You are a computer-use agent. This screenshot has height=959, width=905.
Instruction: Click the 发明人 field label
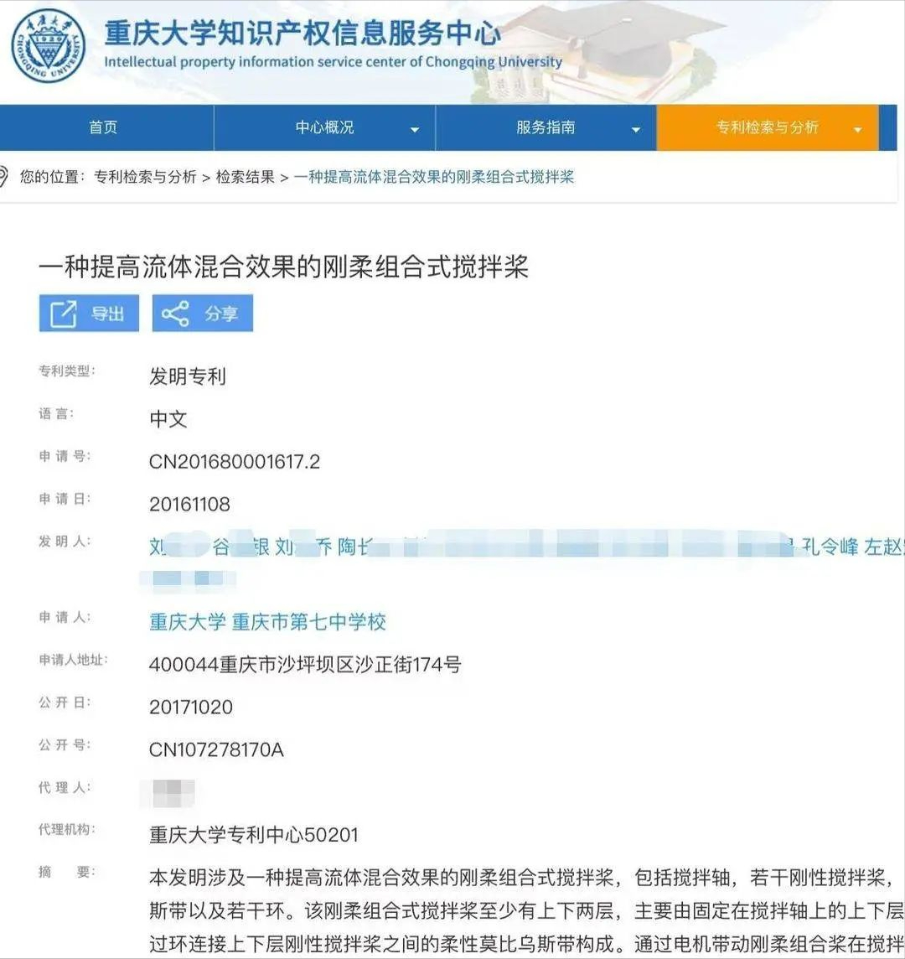point(65,542)
